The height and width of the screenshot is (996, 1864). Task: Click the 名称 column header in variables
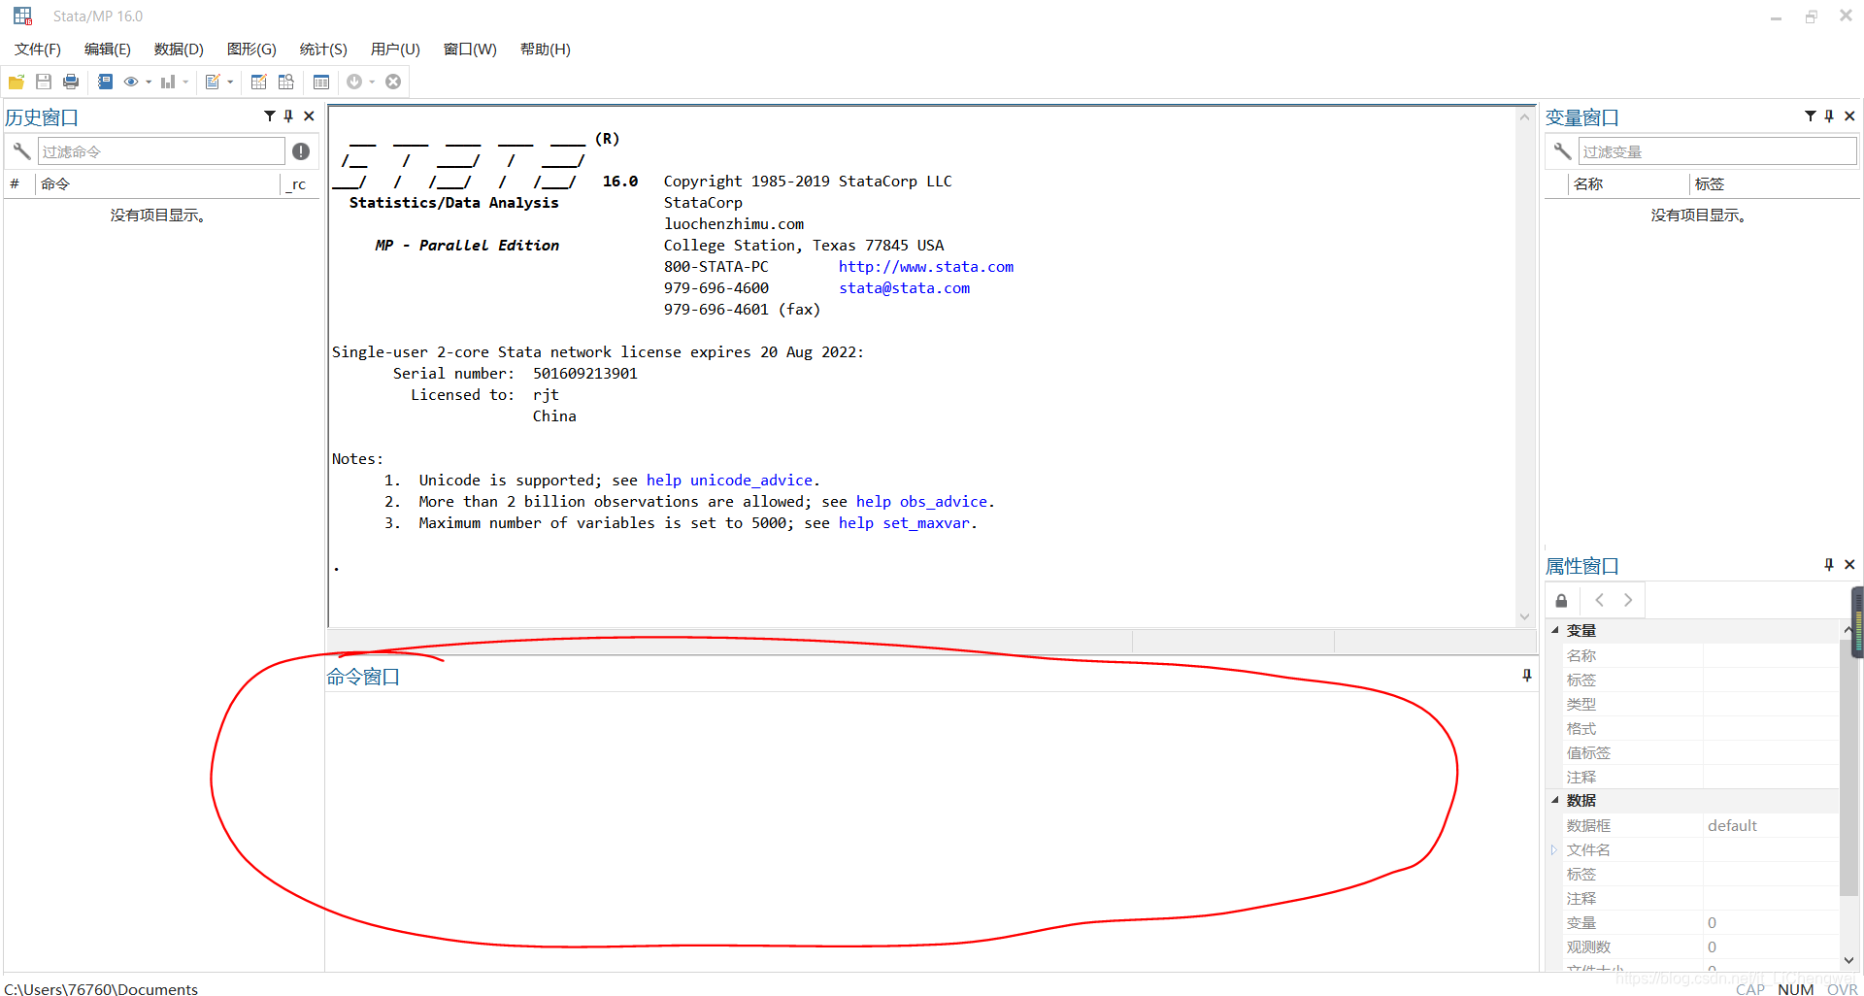coord(1629,183)
